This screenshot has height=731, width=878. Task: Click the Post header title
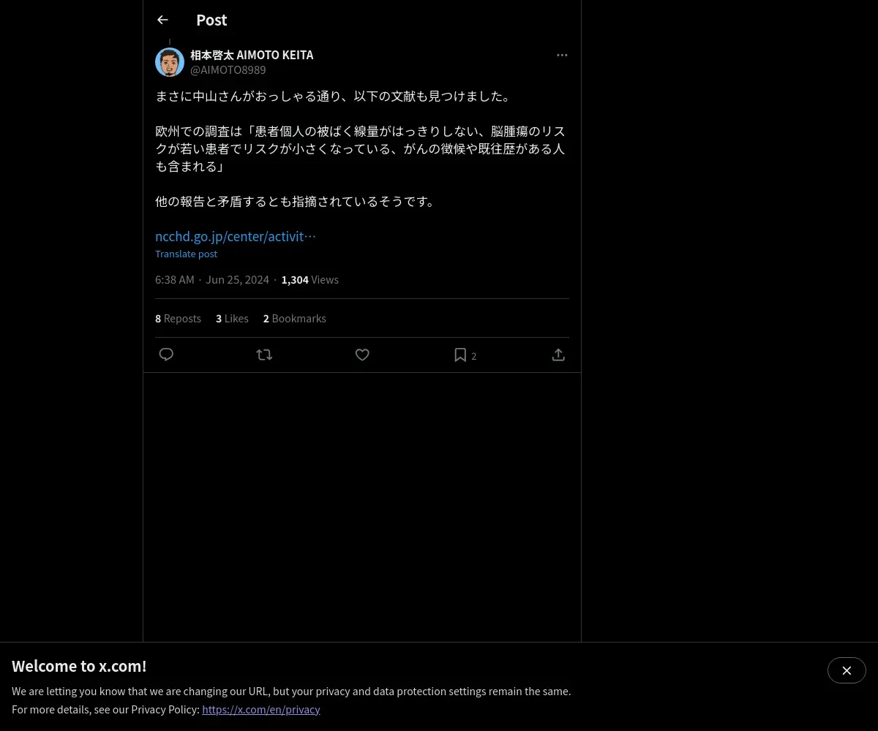211,20
